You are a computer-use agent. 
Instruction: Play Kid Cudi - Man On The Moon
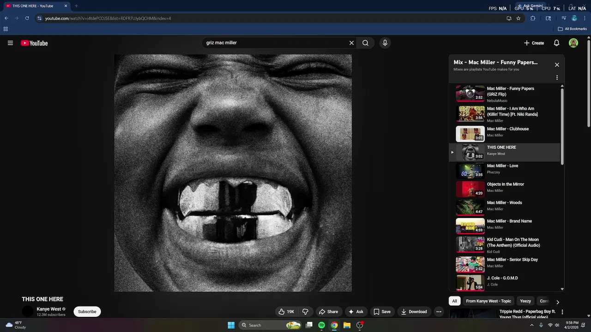505,245
